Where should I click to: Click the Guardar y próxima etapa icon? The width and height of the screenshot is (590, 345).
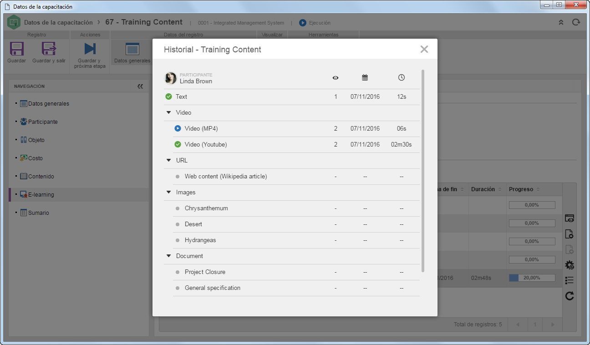90,49
